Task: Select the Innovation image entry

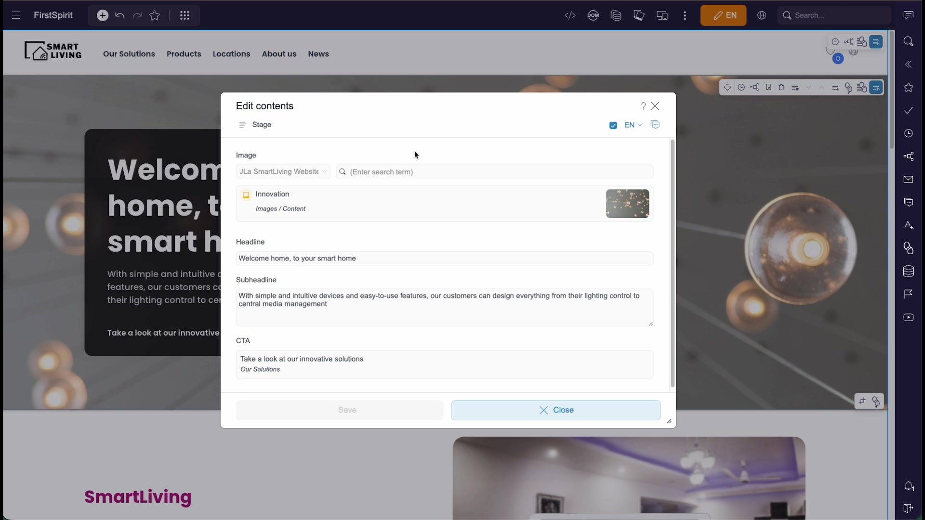Action: coord(444,204)
